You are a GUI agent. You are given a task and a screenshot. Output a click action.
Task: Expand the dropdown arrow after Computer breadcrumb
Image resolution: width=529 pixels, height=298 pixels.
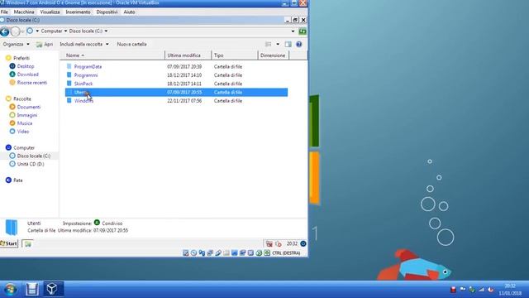click(66, 31)
